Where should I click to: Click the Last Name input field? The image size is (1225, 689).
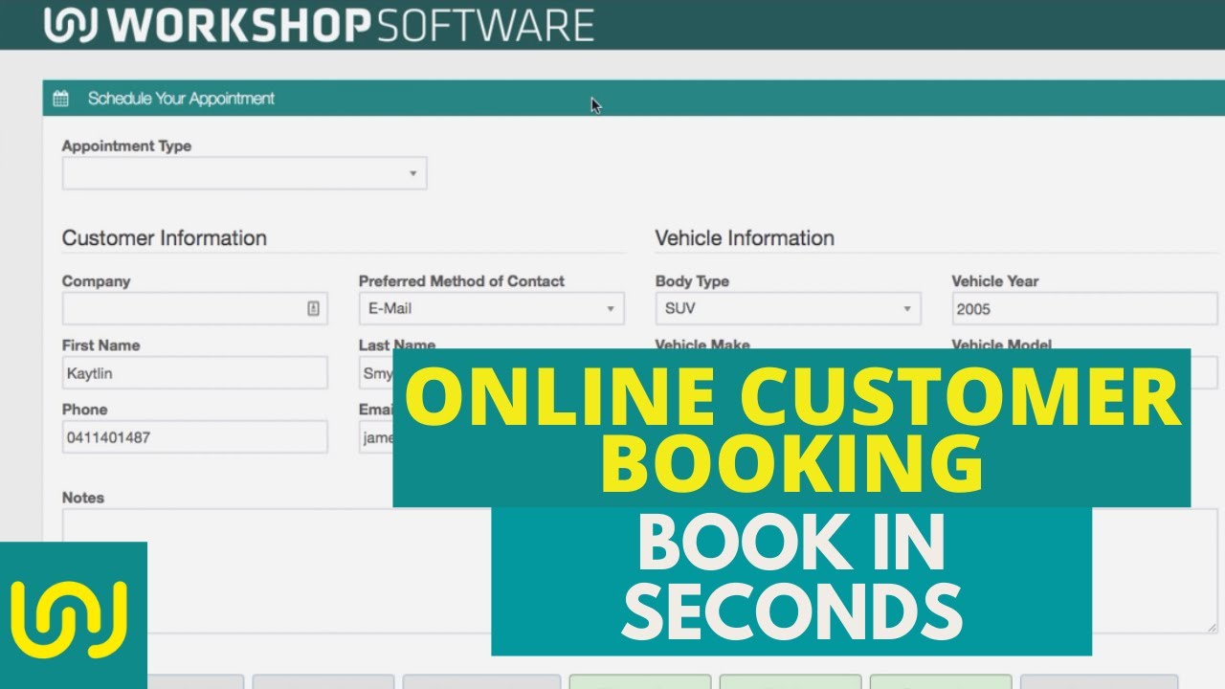[376, 373]
